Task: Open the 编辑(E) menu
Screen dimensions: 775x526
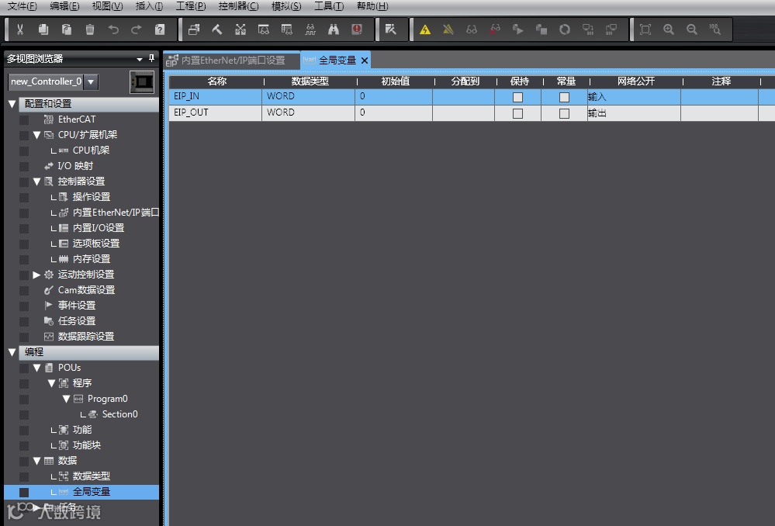Action: point(64,6)
